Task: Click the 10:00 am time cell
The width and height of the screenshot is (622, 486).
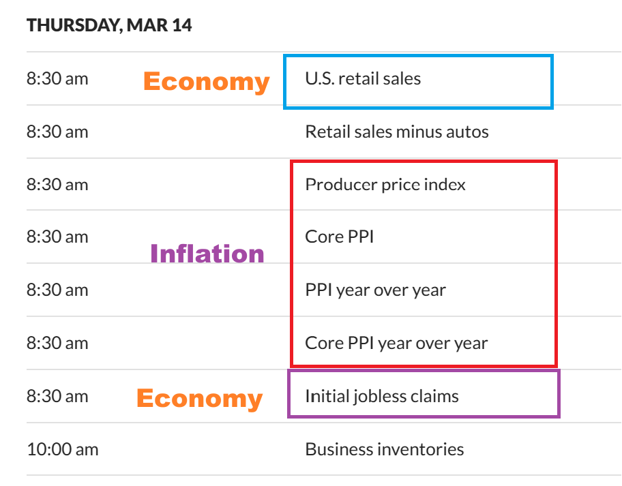Action: point(62,450)
